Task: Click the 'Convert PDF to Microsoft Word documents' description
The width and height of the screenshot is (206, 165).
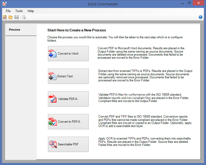Action: pos(141,53)
